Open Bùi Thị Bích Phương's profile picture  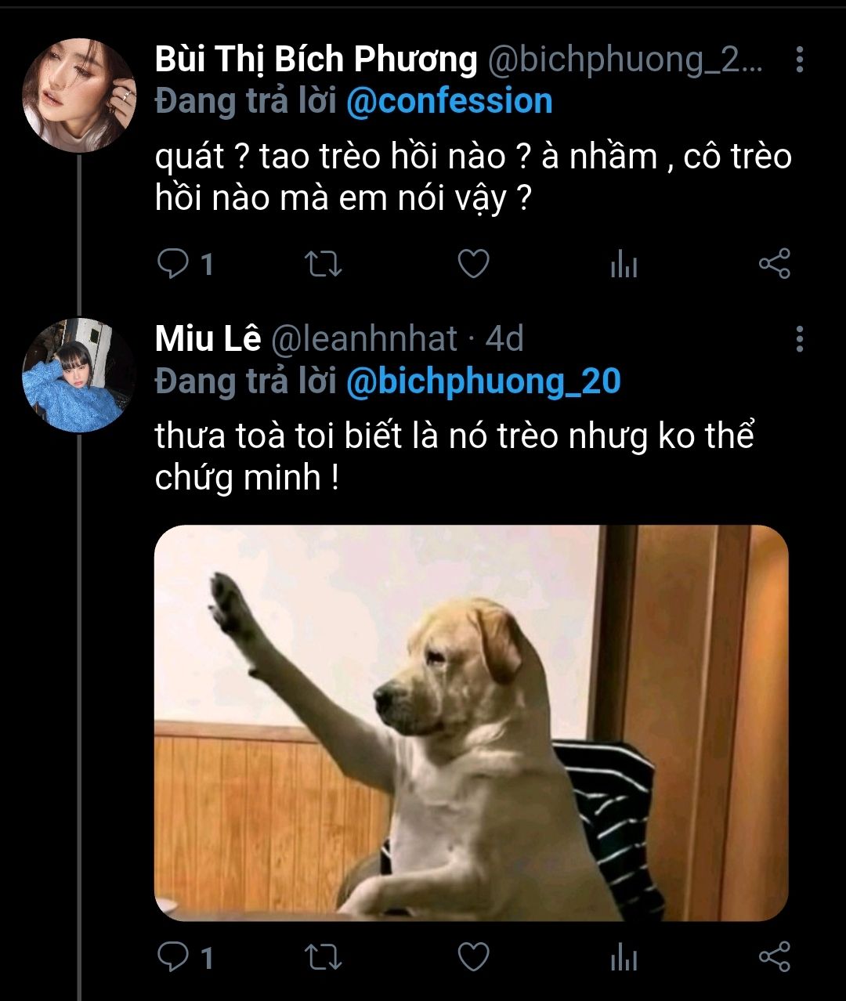point(79,95)
